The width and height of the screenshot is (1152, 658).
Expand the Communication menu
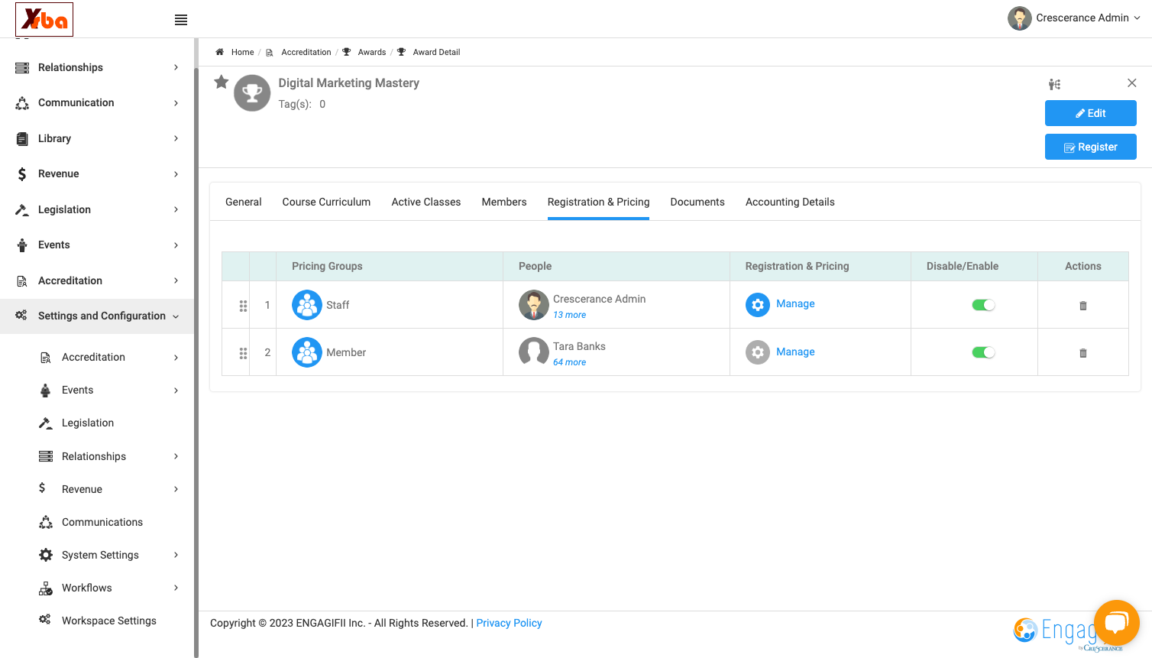tap(97, 102)
